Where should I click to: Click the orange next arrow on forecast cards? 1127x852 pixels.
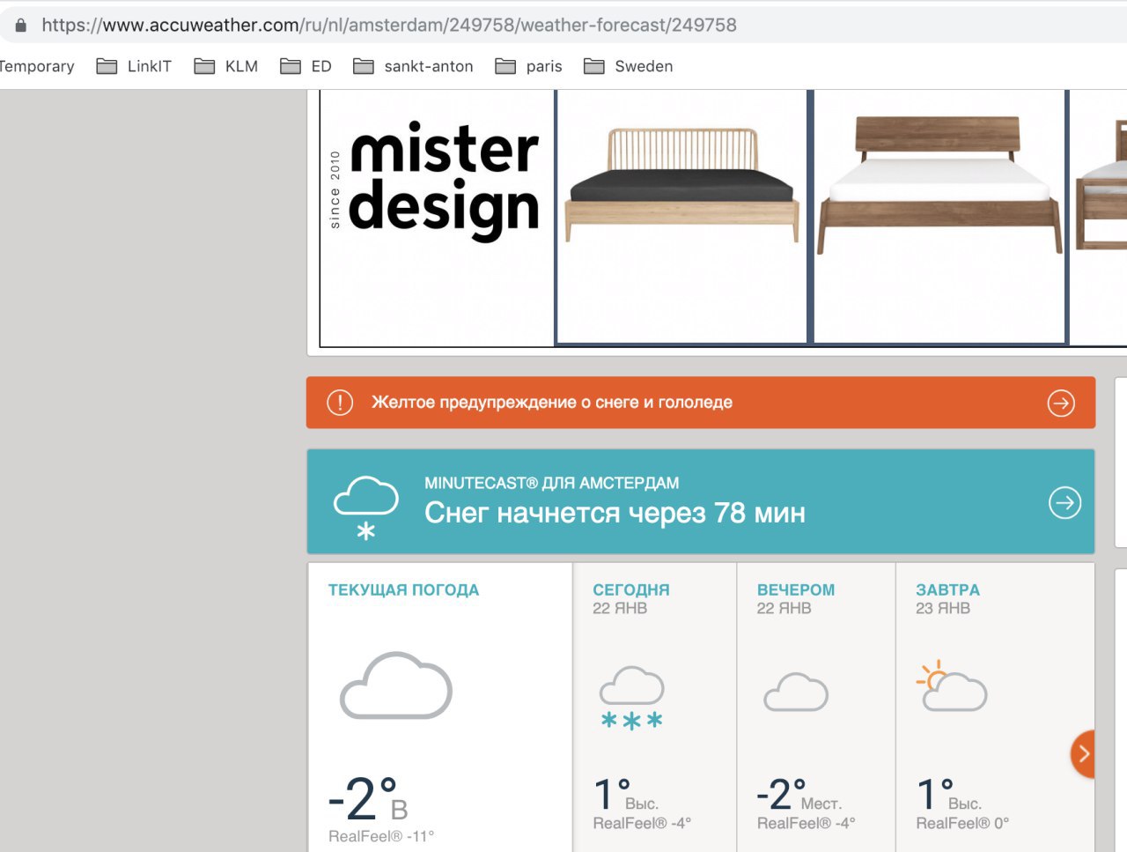pyautogui.click(x=1083, y=754)
